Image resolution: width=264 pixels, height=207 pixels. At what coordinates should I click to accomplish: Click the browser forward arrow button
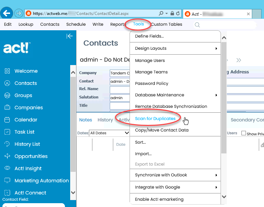tap(18, 13)
